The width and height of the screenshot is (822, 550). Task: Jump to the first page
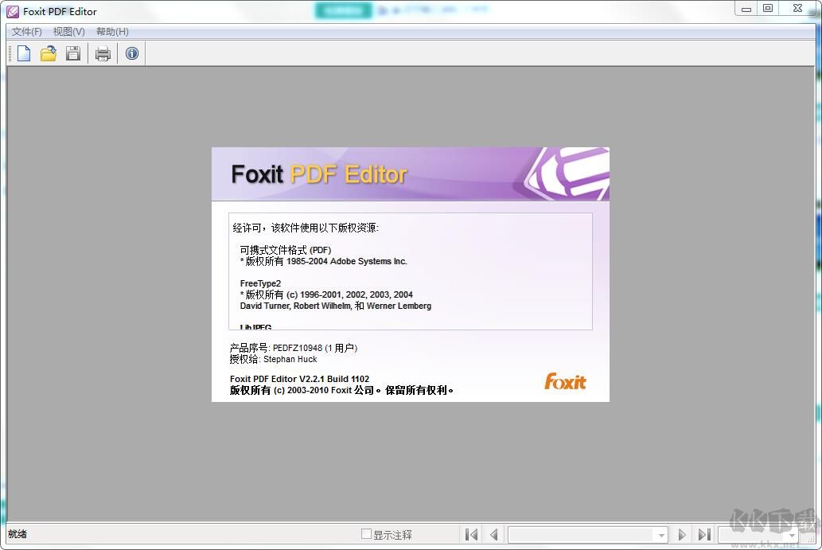pyautogui.click(x=470, y=534)
